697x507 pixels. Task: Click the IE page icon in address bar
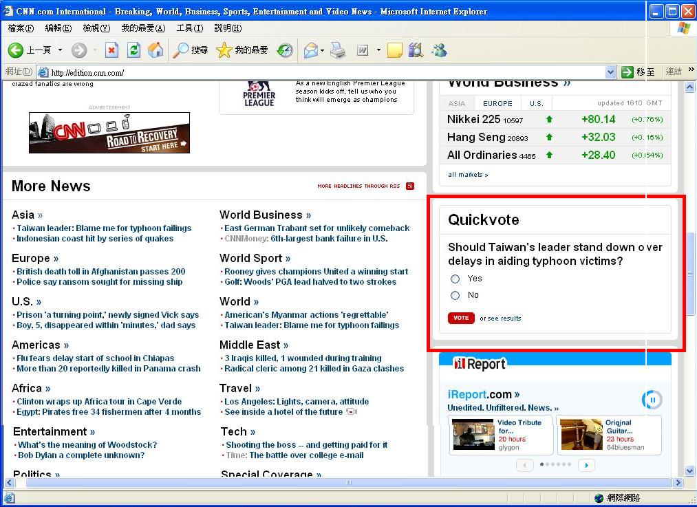click(43, 72)
